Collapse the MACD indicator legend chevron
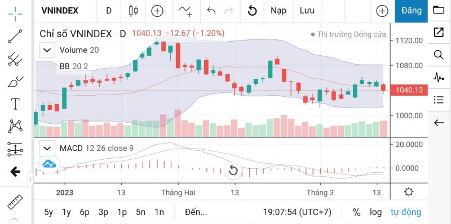This screenshot has width=451, height=224. [47, 148]
